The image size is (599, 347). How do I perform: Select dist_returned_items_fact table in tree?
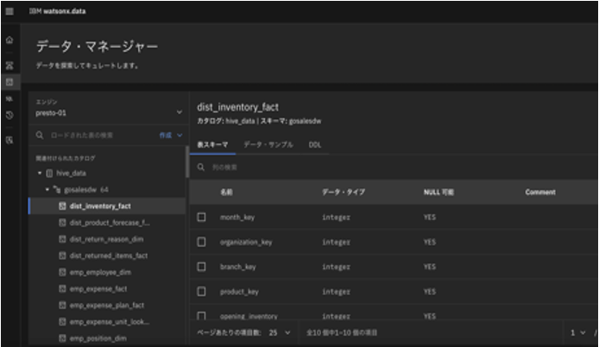tap(107, 256)
